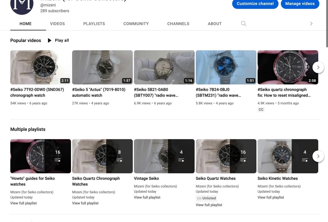
Task: Click the Customize channel button
Action: (255, 4)
